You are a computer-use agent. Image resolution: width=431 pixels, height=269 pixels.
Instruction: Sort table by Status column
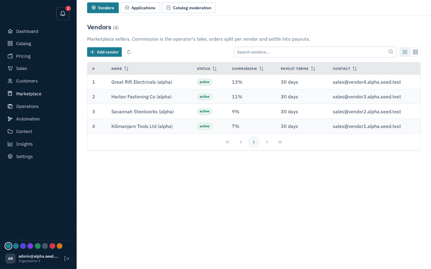207,69
